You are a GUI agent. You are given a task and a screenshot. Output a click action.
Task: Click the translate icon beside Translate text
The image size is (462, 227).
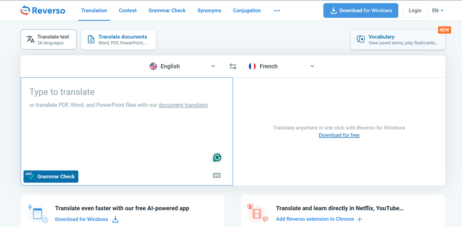[x=31, y=40]
